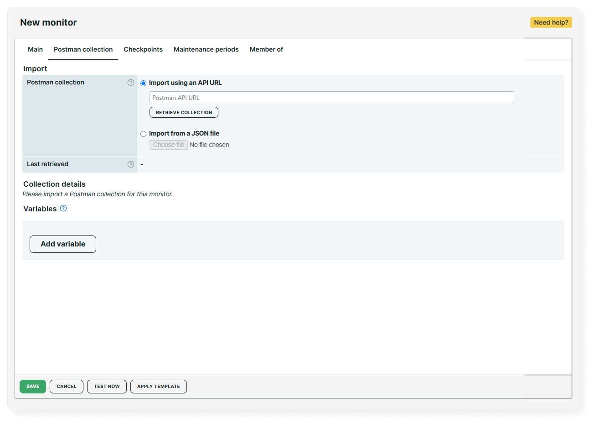This screenshot has width=594, height=424.
Task: Click the Apply Template button
Action: [158, 386]
